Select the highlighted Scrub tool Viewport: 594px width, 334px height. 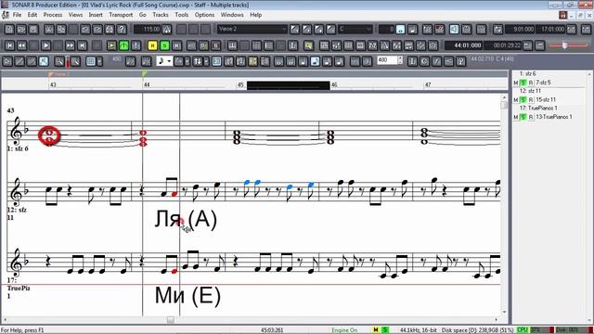tap(44, 61)
